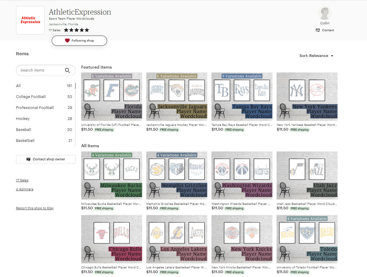Click the 17 Sales text beside stars
This screenshot has width=367, height=277.
54,30
